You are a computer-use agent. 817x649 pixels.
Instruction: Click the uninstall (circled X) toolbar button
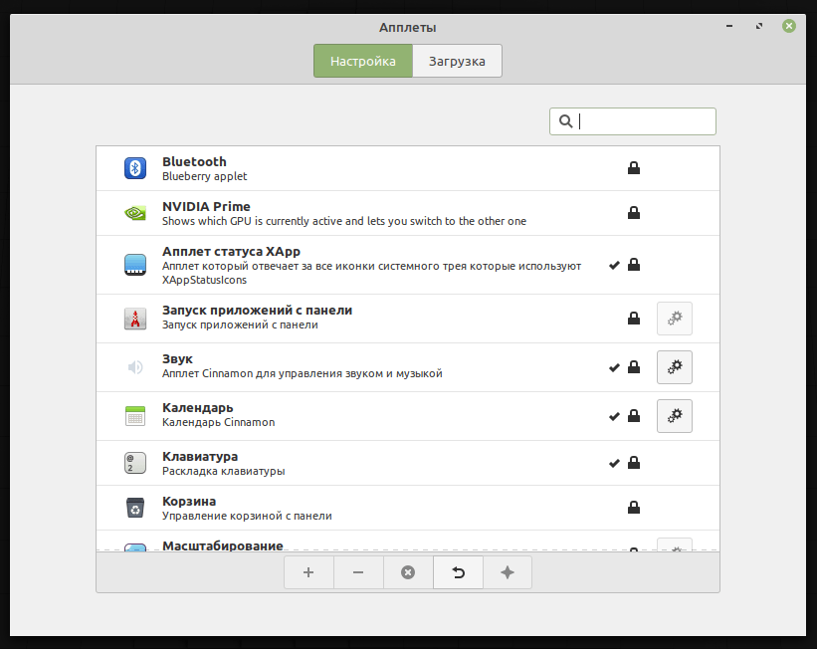[408, 572]
